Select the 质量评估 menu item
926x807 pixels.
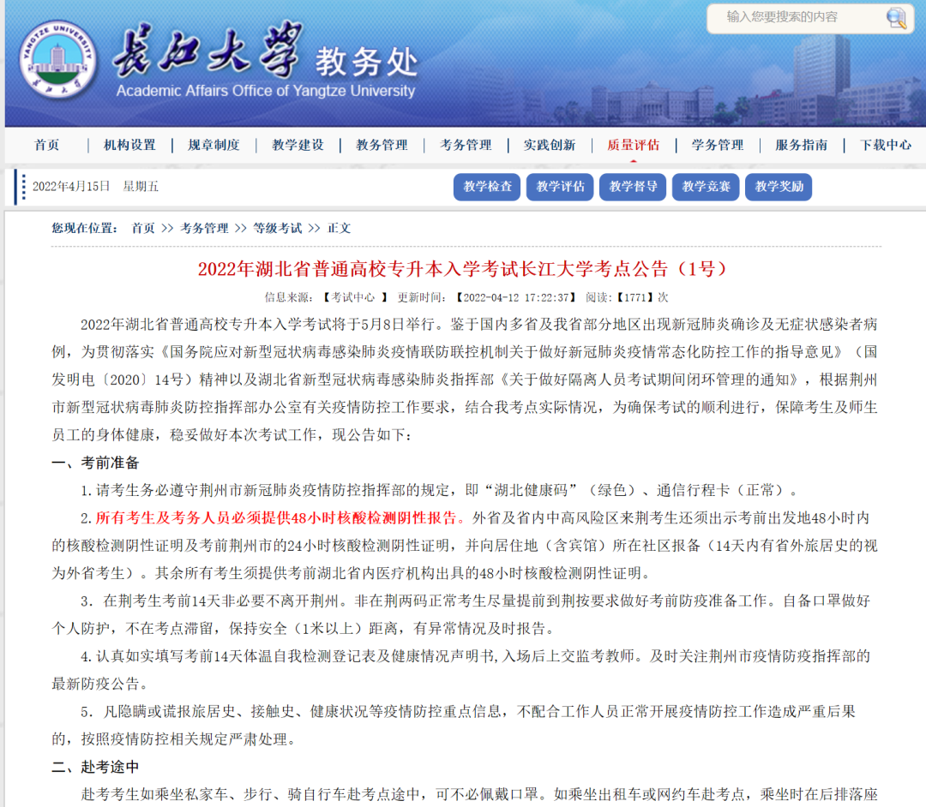point(634,145)
